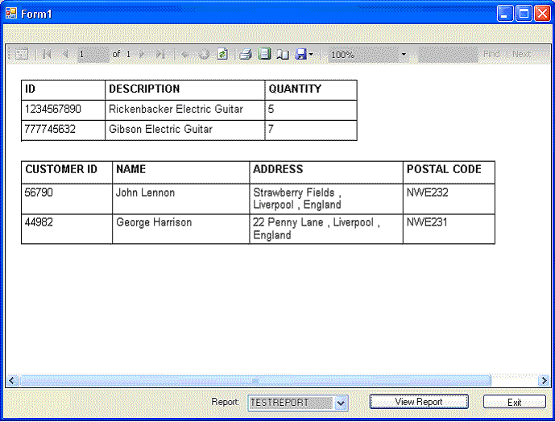Click the Find link in toolbar
The width and height of the screenshot is (555, 422).
click(491, 54)
